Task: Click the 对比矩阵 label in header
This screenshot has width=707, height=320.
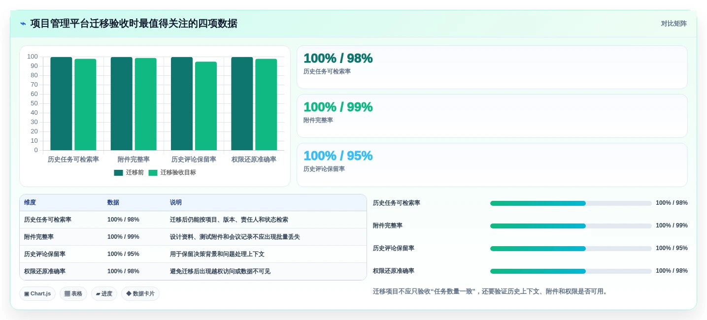Action: (674, 24)
